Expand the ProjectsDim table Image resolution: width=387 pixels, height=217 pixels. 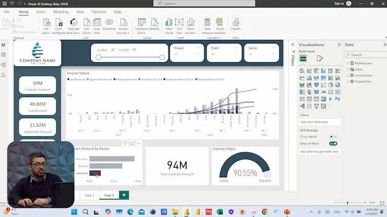point(348,81)
